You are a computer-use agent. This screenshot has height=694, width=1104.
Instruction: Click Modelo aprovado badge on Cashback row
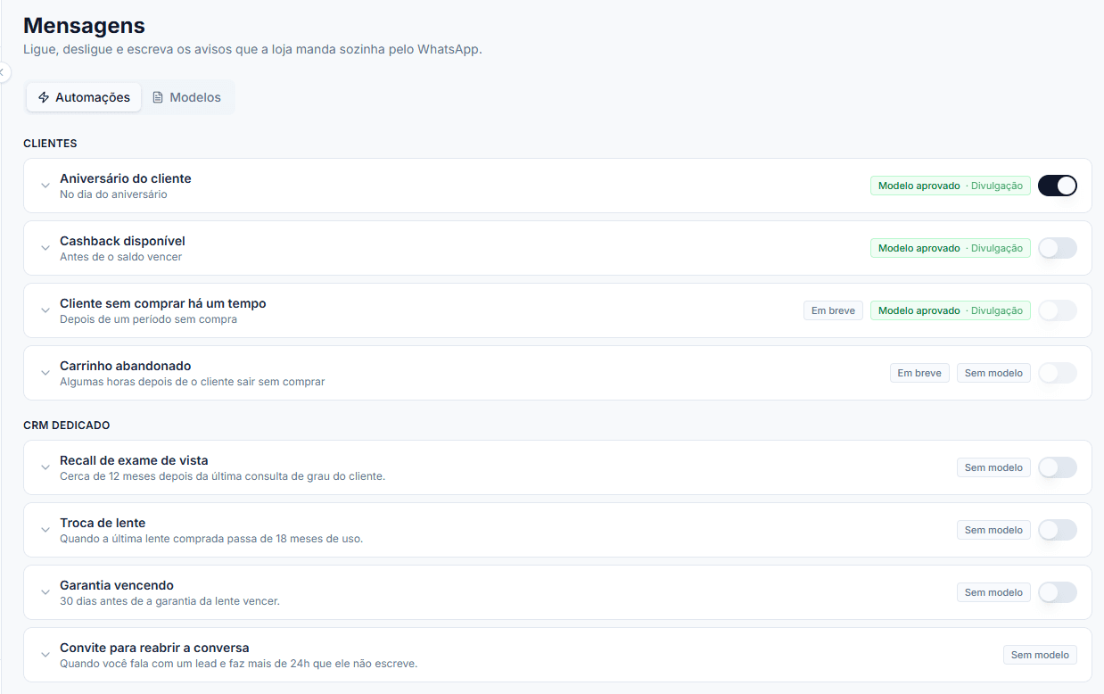click(951, 248)
